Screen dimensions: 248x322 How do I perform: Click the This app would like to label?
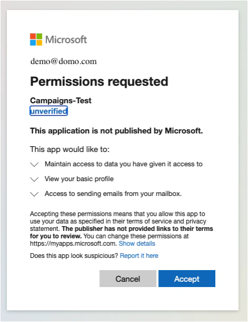coord(70,149)
